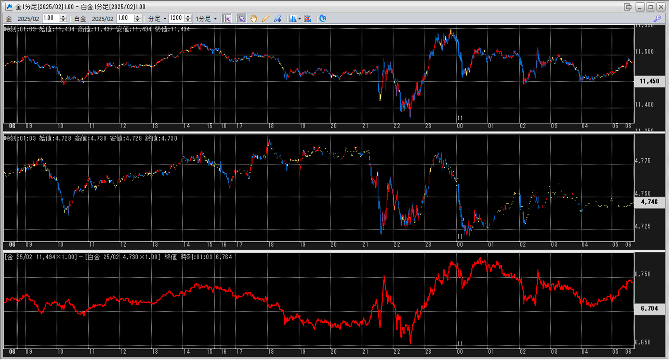Expand the 分足 chart type dropdown
669x360 pixels.
pyautogui.click(x=165, y=19)
